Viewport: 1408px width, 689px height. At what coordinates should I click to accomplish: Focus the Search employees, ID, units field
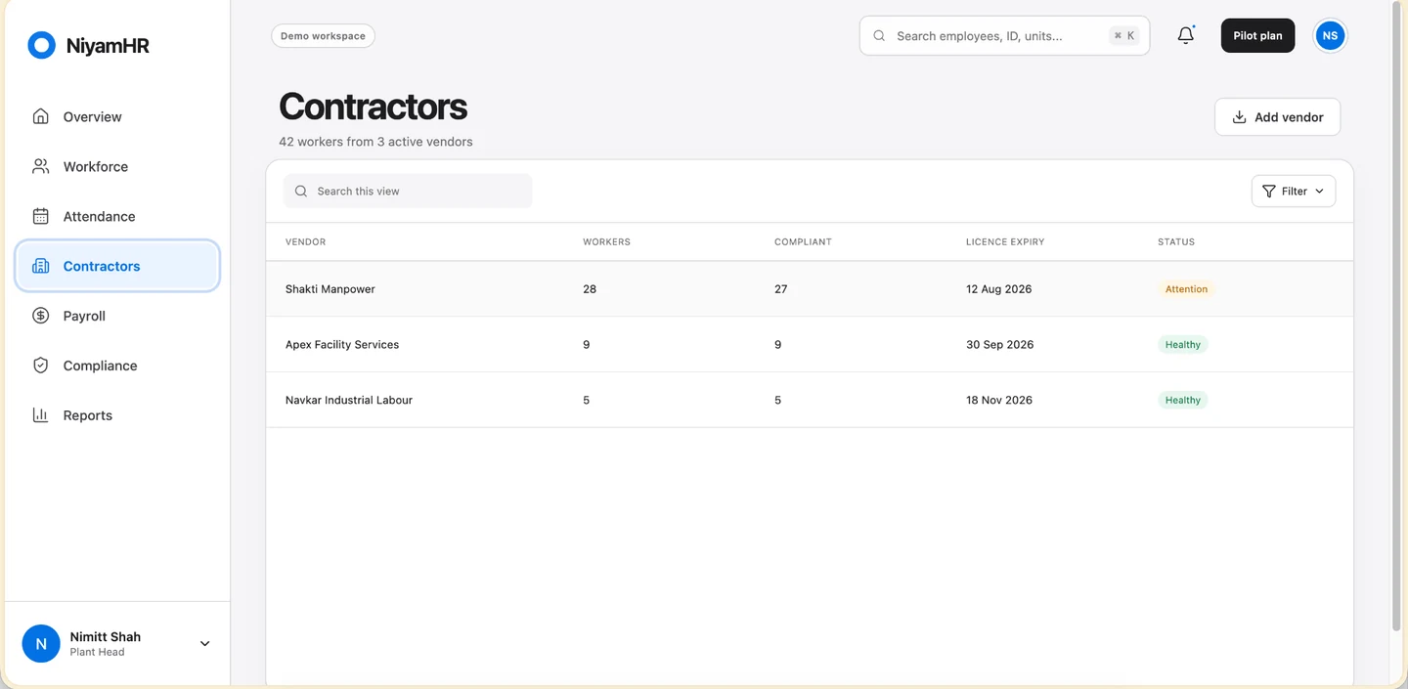point(1004,35)
